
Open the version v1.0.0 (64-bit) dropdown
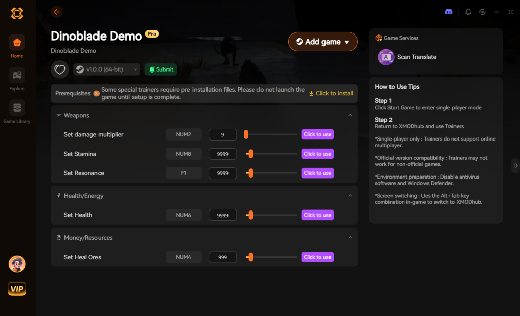[x=107, y=69]
